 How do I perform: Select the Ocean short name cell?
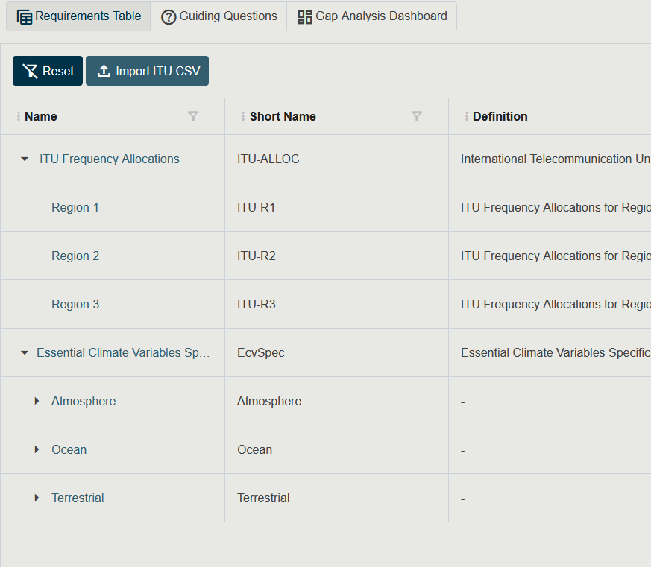337,449
